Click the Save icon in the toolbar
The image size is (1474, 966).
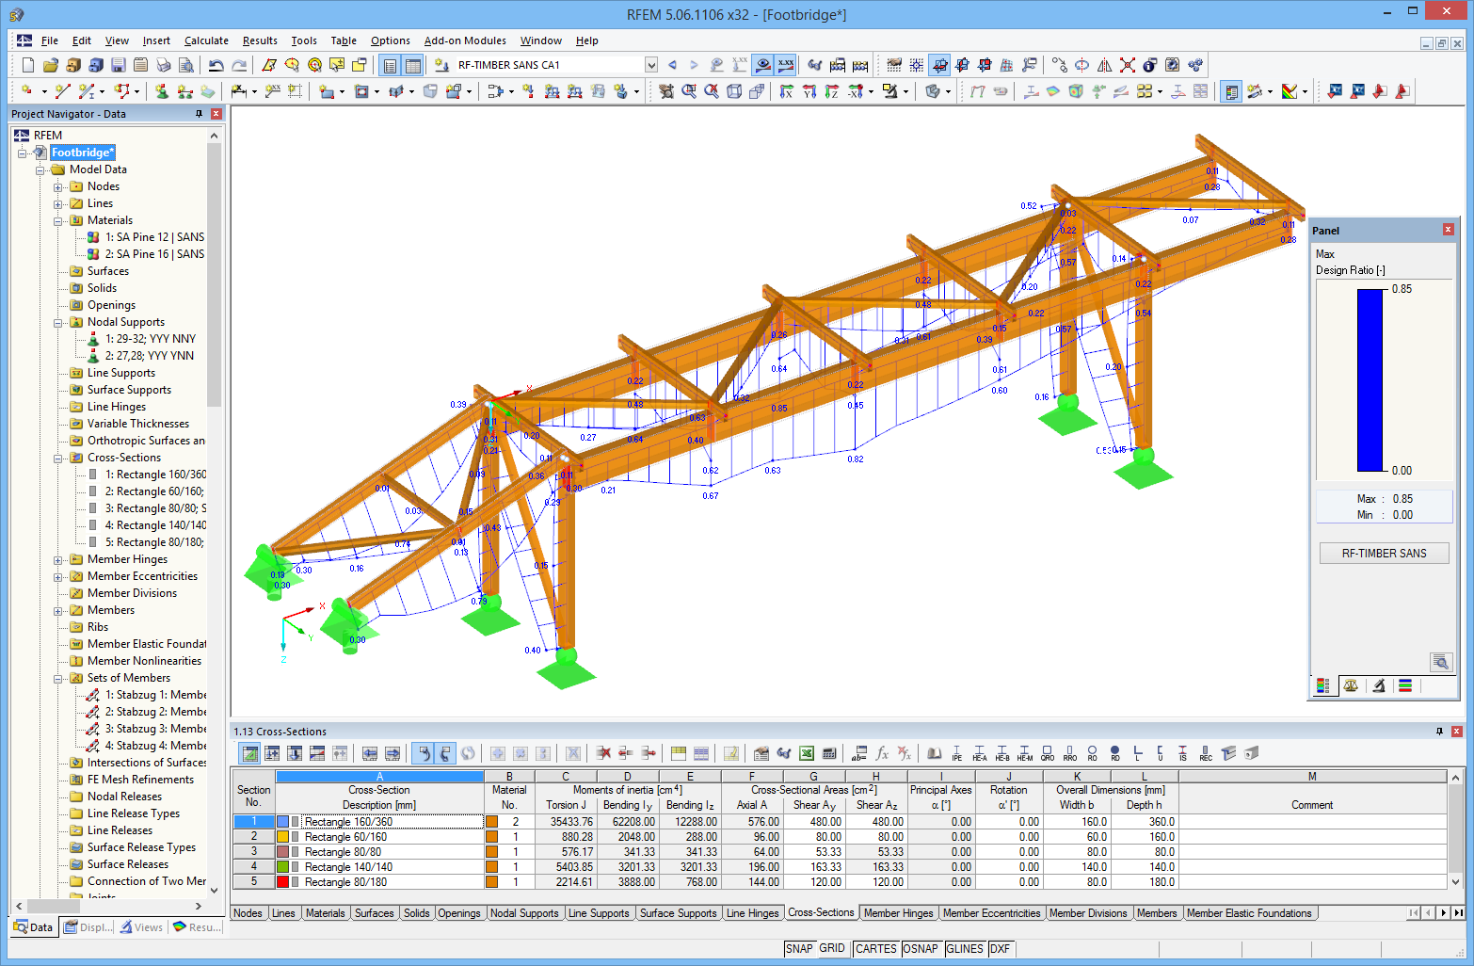(x=118, y=64)
